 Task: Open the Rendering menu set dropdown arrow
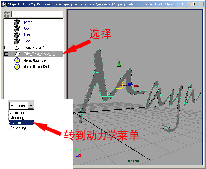tap(31, 106)
